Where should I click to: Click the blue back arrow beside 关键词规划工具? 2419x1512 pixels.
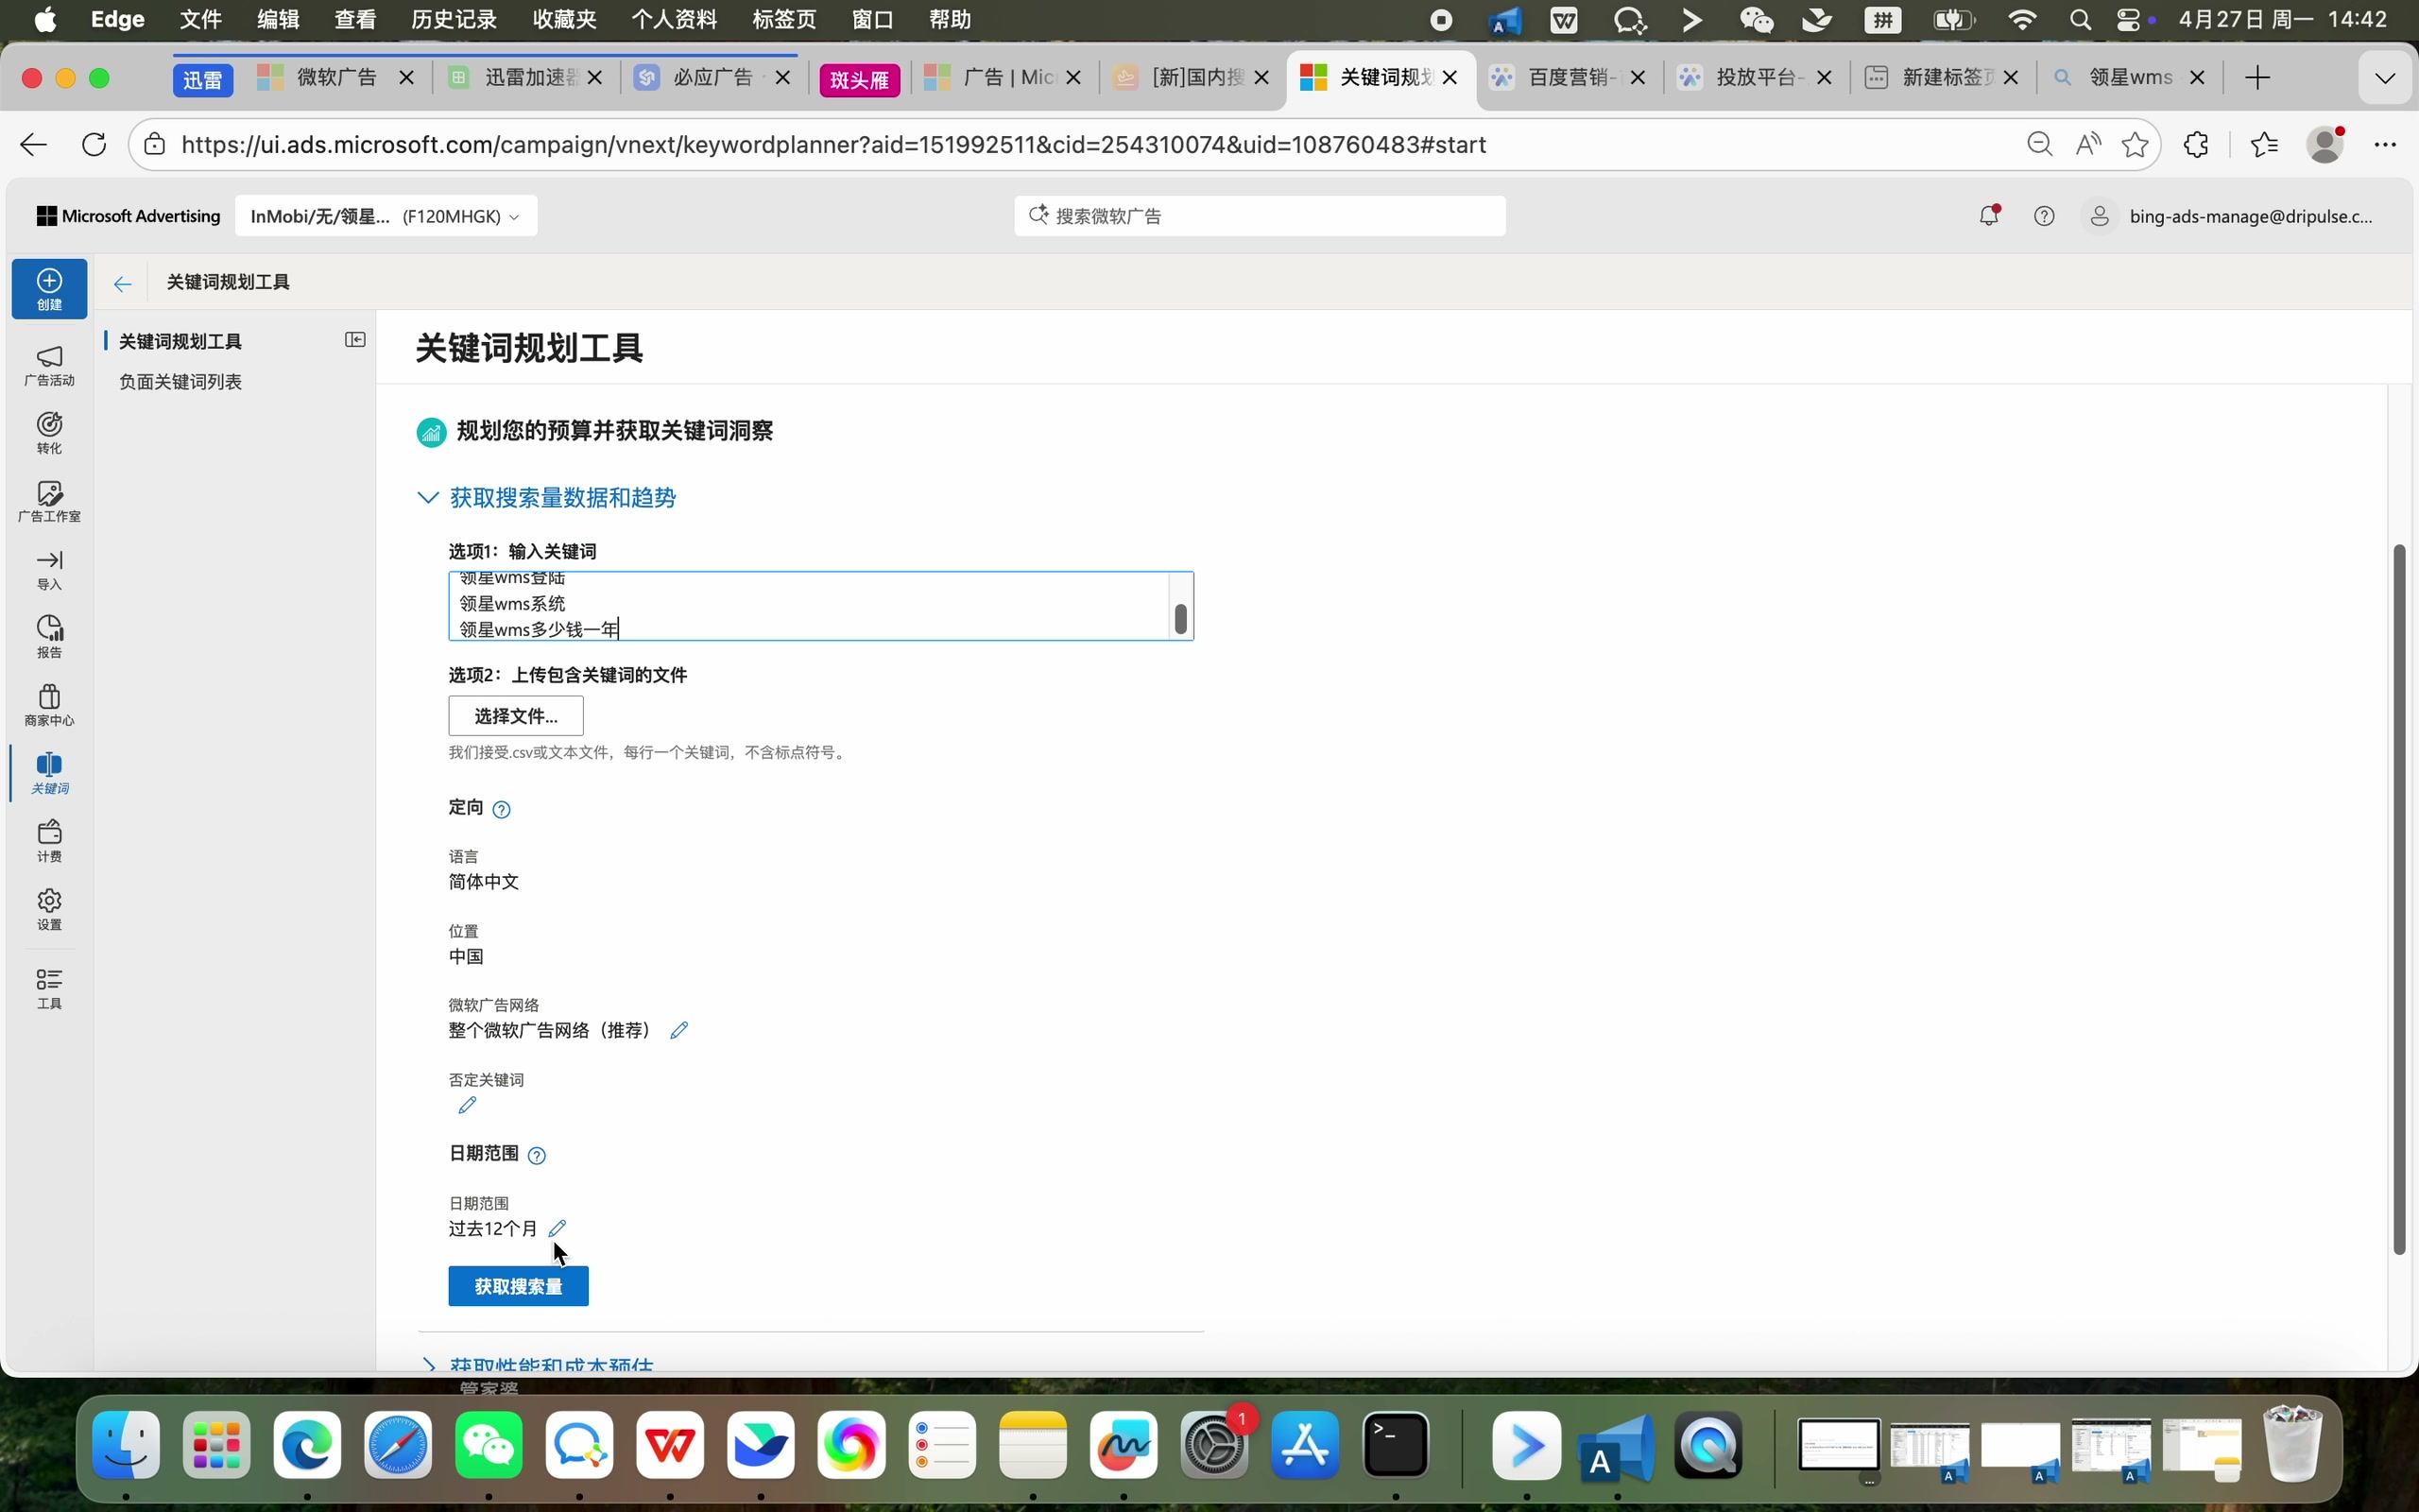pyautogui.click(x=122, y=284)
